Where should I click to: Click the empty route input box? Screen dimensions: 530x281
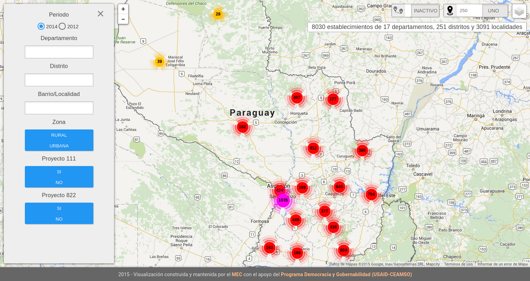[x=408, y=11]
